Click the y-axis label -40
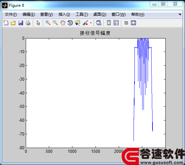Screen dimensions: 185x165 click(21, 93)
